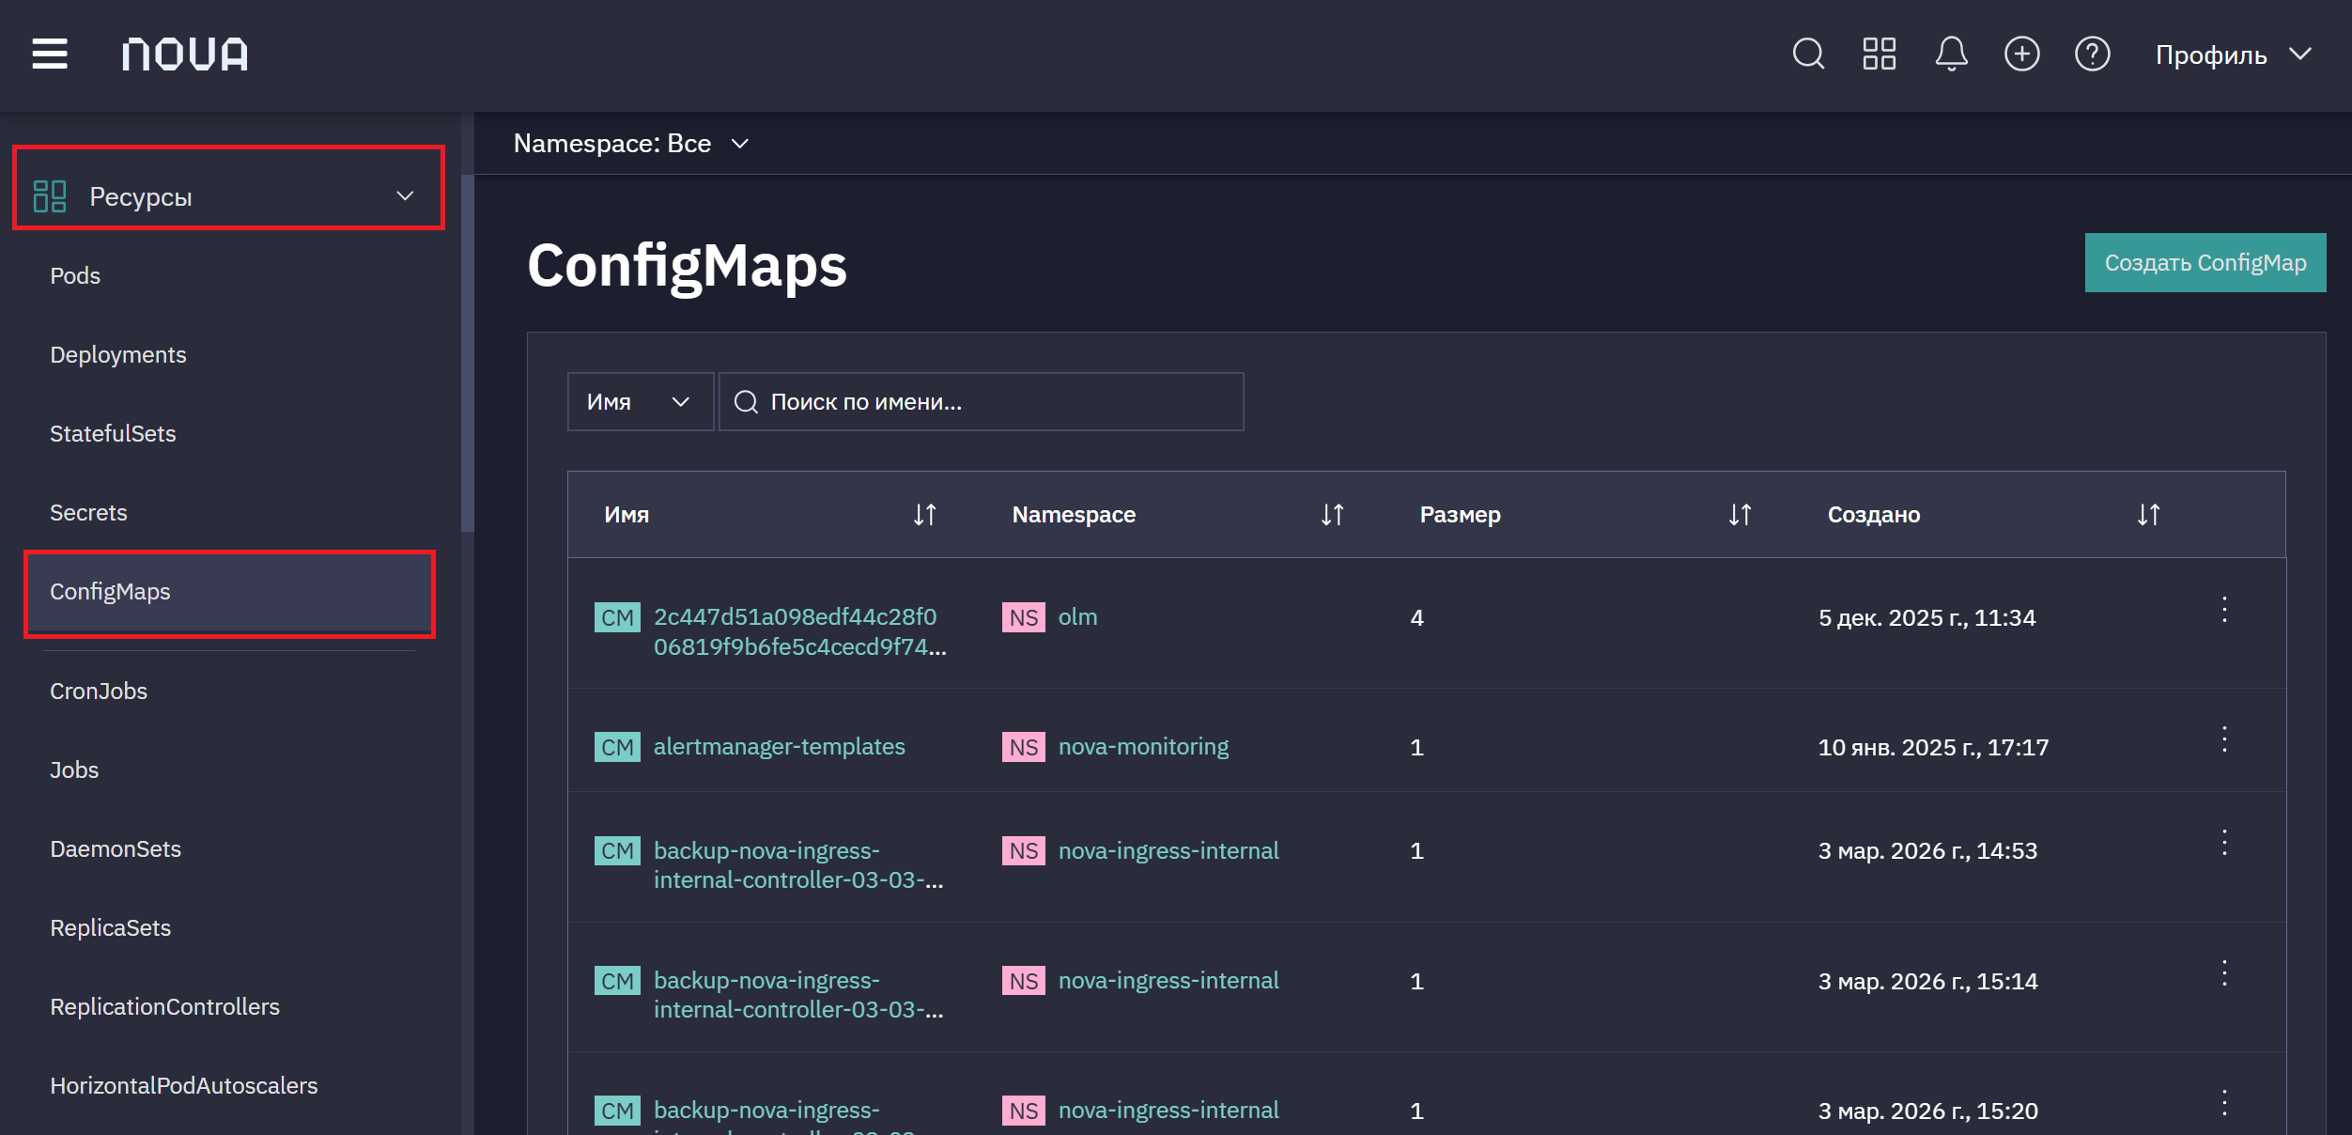Screen dimensions: 2352x1135
Task: Open notifications bell
Action: coord(1951,54)
